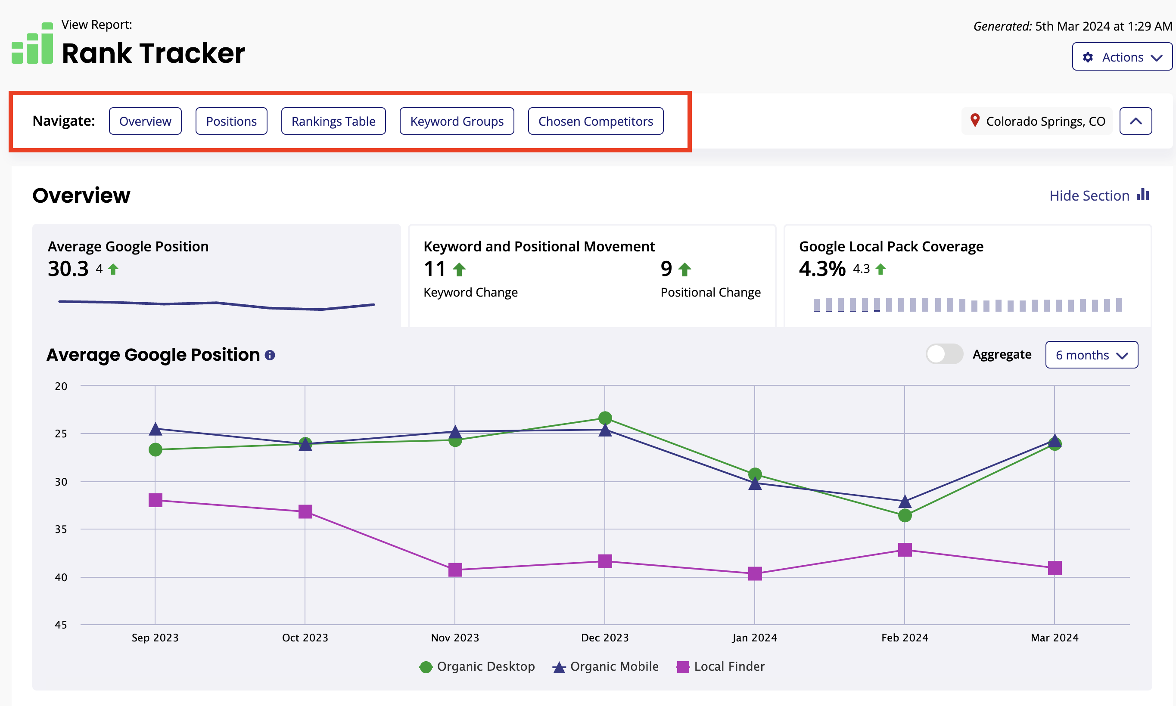
Task: Collapse the navigation bar with the chevron-up button
Action: pos(1136,121)
